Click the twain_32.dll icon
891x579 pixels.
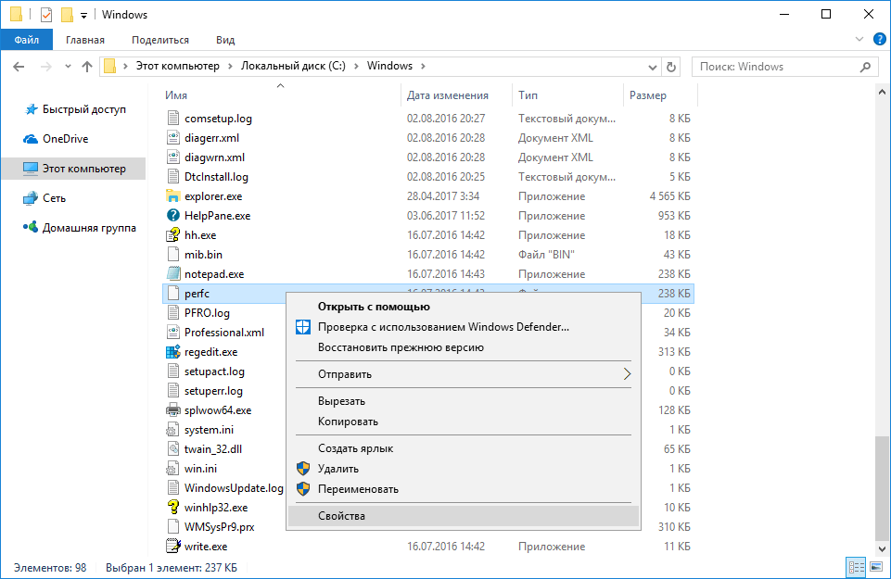click(172, 448)
